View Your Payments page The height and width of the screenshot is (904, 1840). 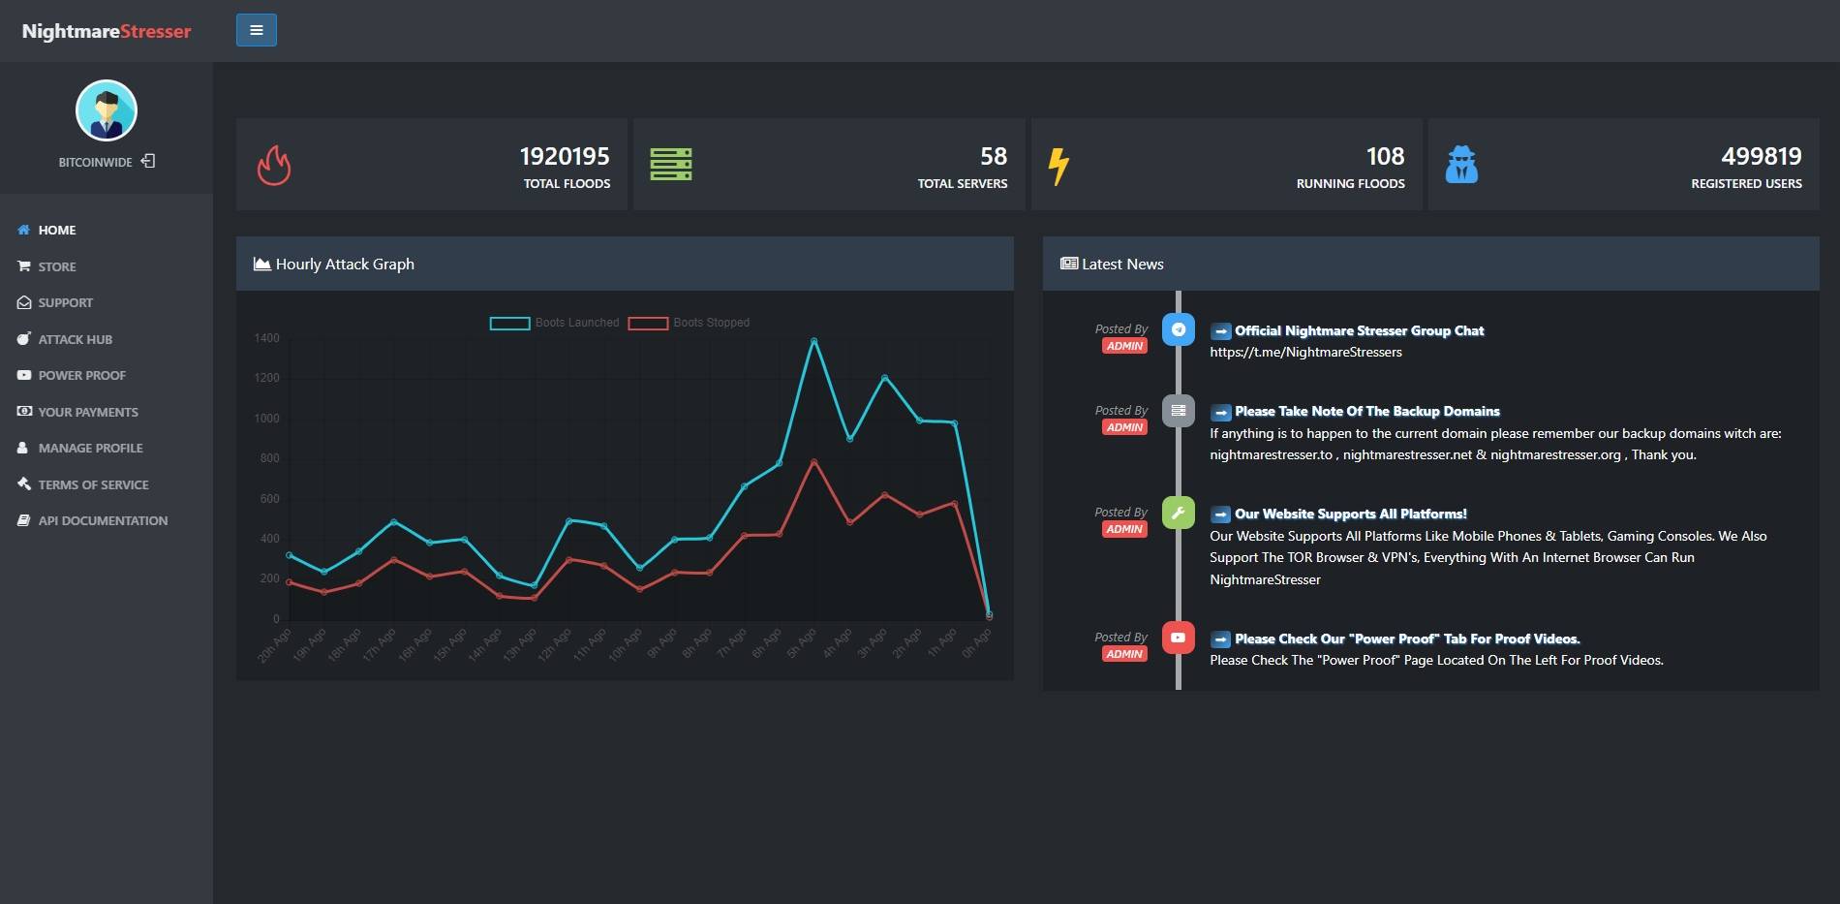(x=88, y=412)
